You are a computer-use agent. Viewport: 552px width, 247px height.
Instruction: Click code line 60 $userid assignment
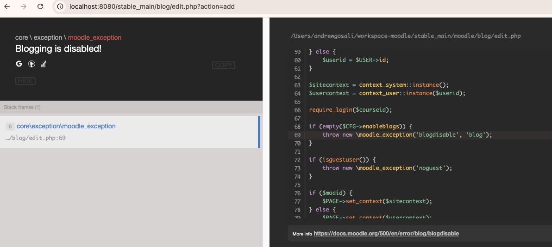click(356, 60)
